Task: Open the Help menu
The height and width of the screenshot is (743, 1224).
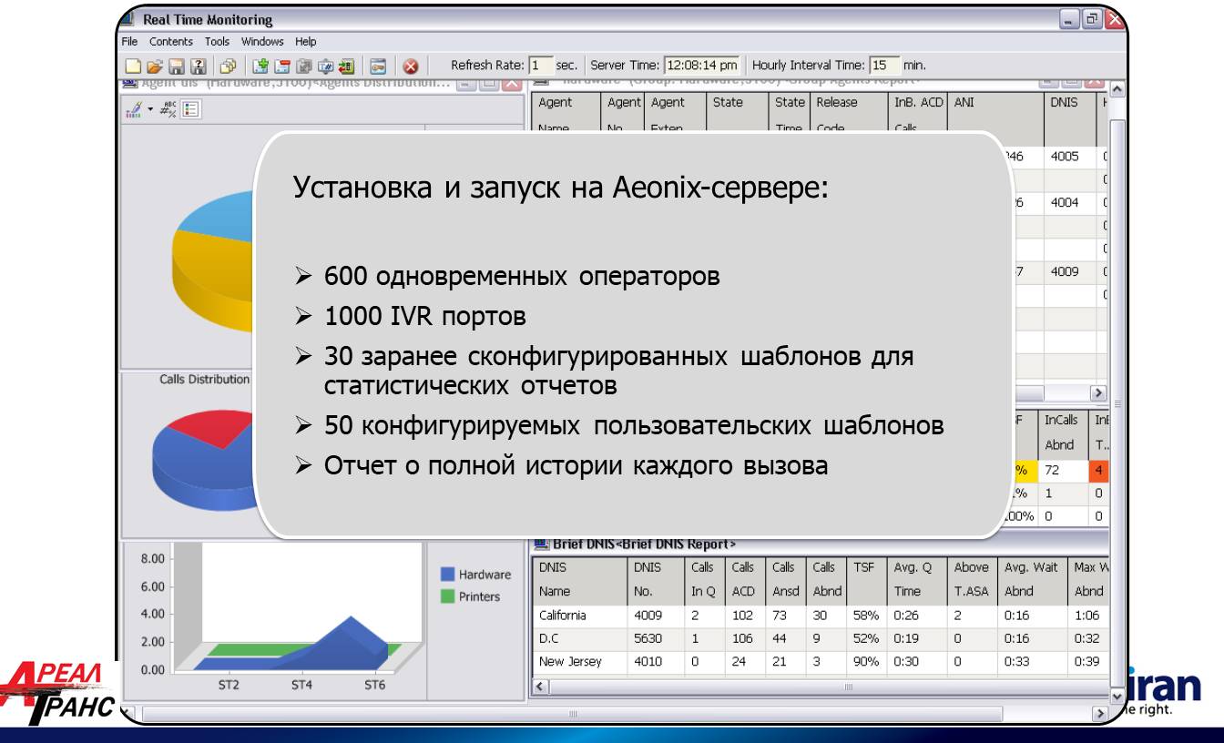Action: click(305, 41)
